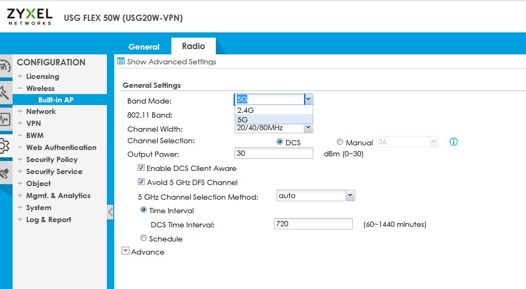Pick 2.4G from Band Mode list
Viewport: 526px width, 289px height.
pyautogui.click(x=246, y=110)
